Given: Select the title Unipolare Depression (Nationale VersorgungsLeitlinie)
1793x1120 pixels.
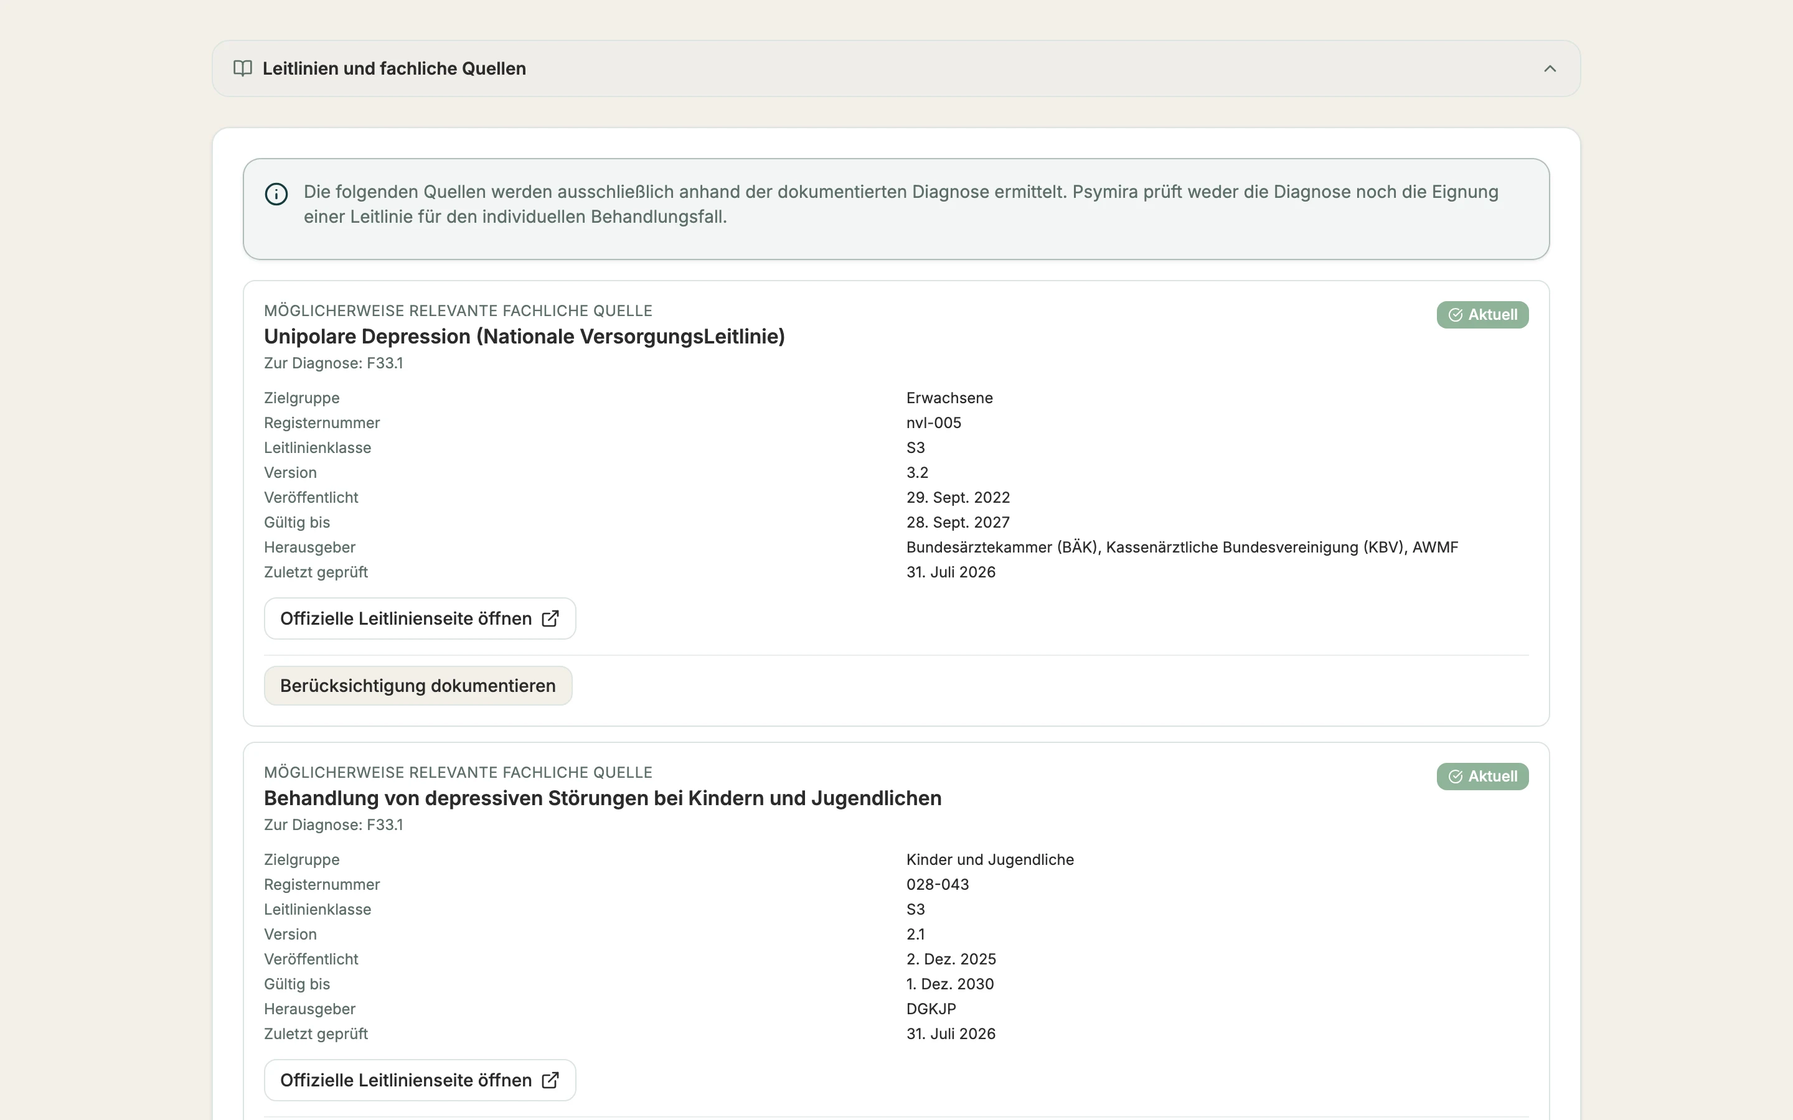Looking at the screenshot, I should pyautogui.click(x=525, y=336).
